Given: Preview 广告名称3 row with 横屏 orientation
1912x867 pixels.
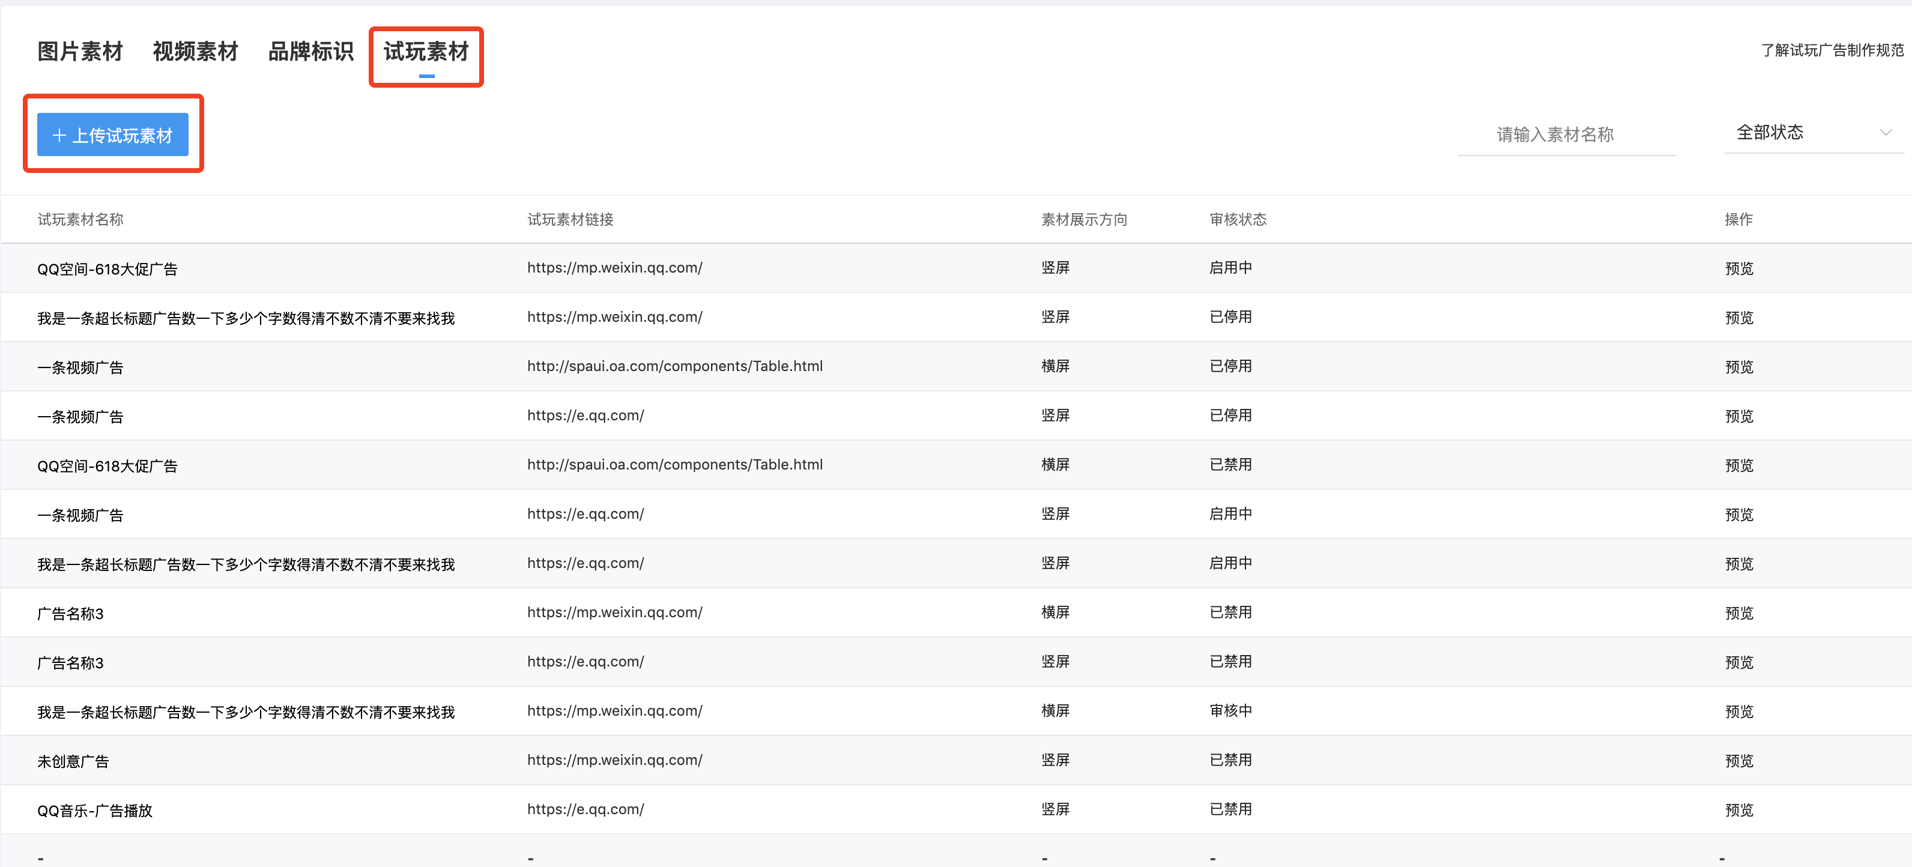Looking at the screenshot, I should point(1738,613).
